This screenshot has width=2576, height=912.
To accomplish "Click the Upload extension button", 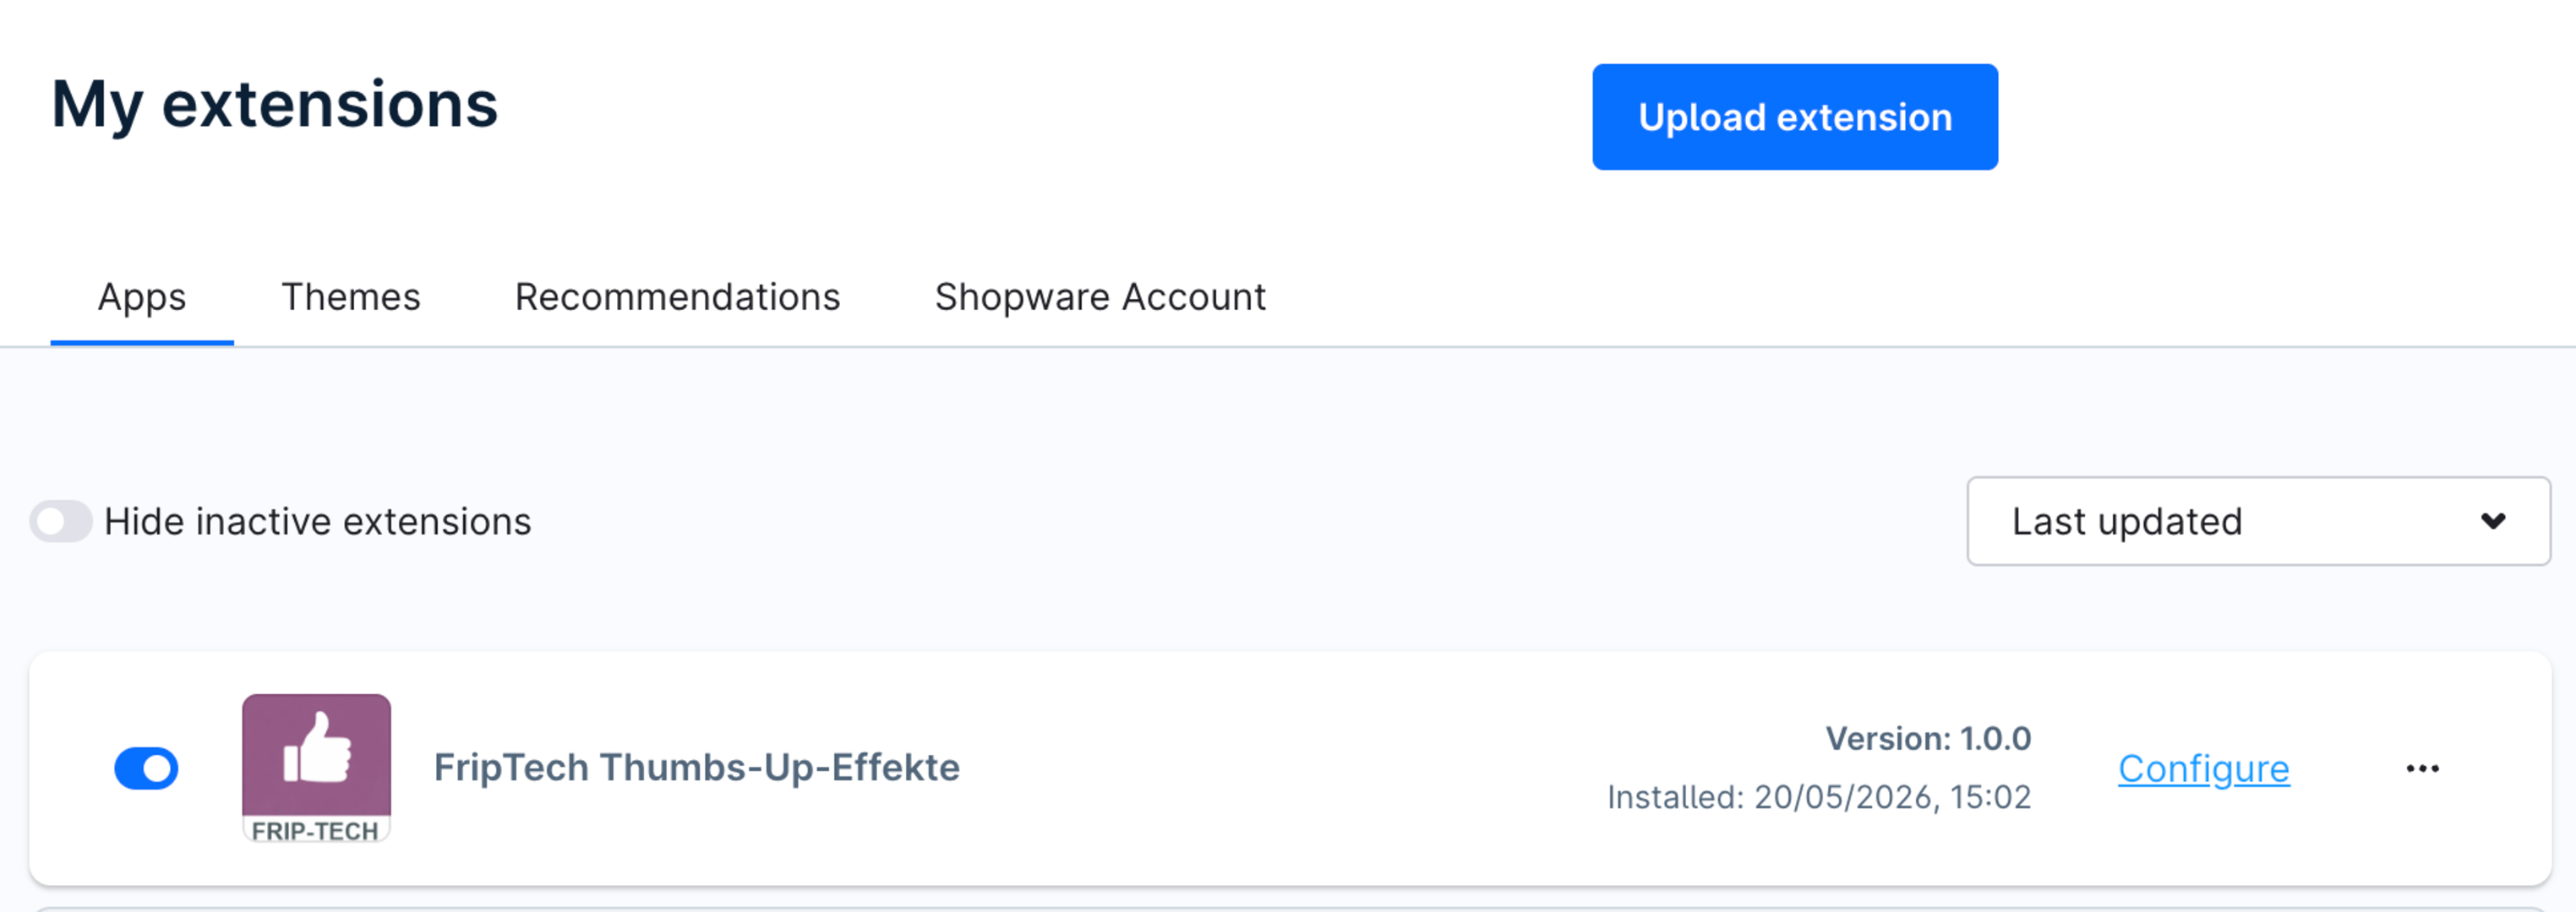I will [x=1795, y=117].
